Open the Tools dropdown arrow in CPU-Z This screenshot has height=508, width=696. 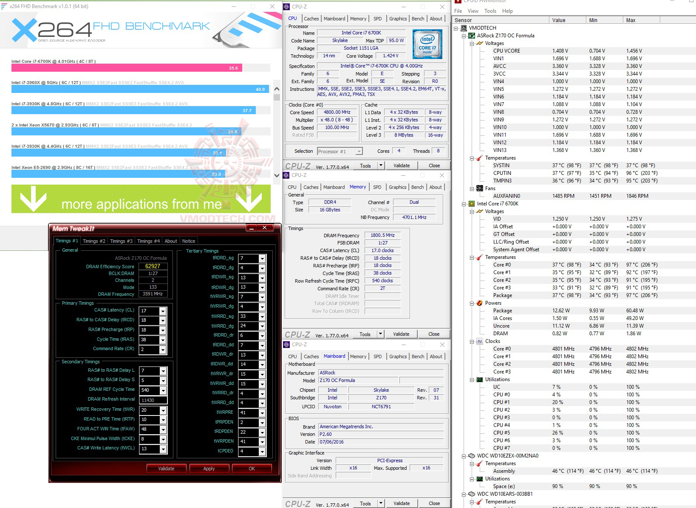(380, 166)
